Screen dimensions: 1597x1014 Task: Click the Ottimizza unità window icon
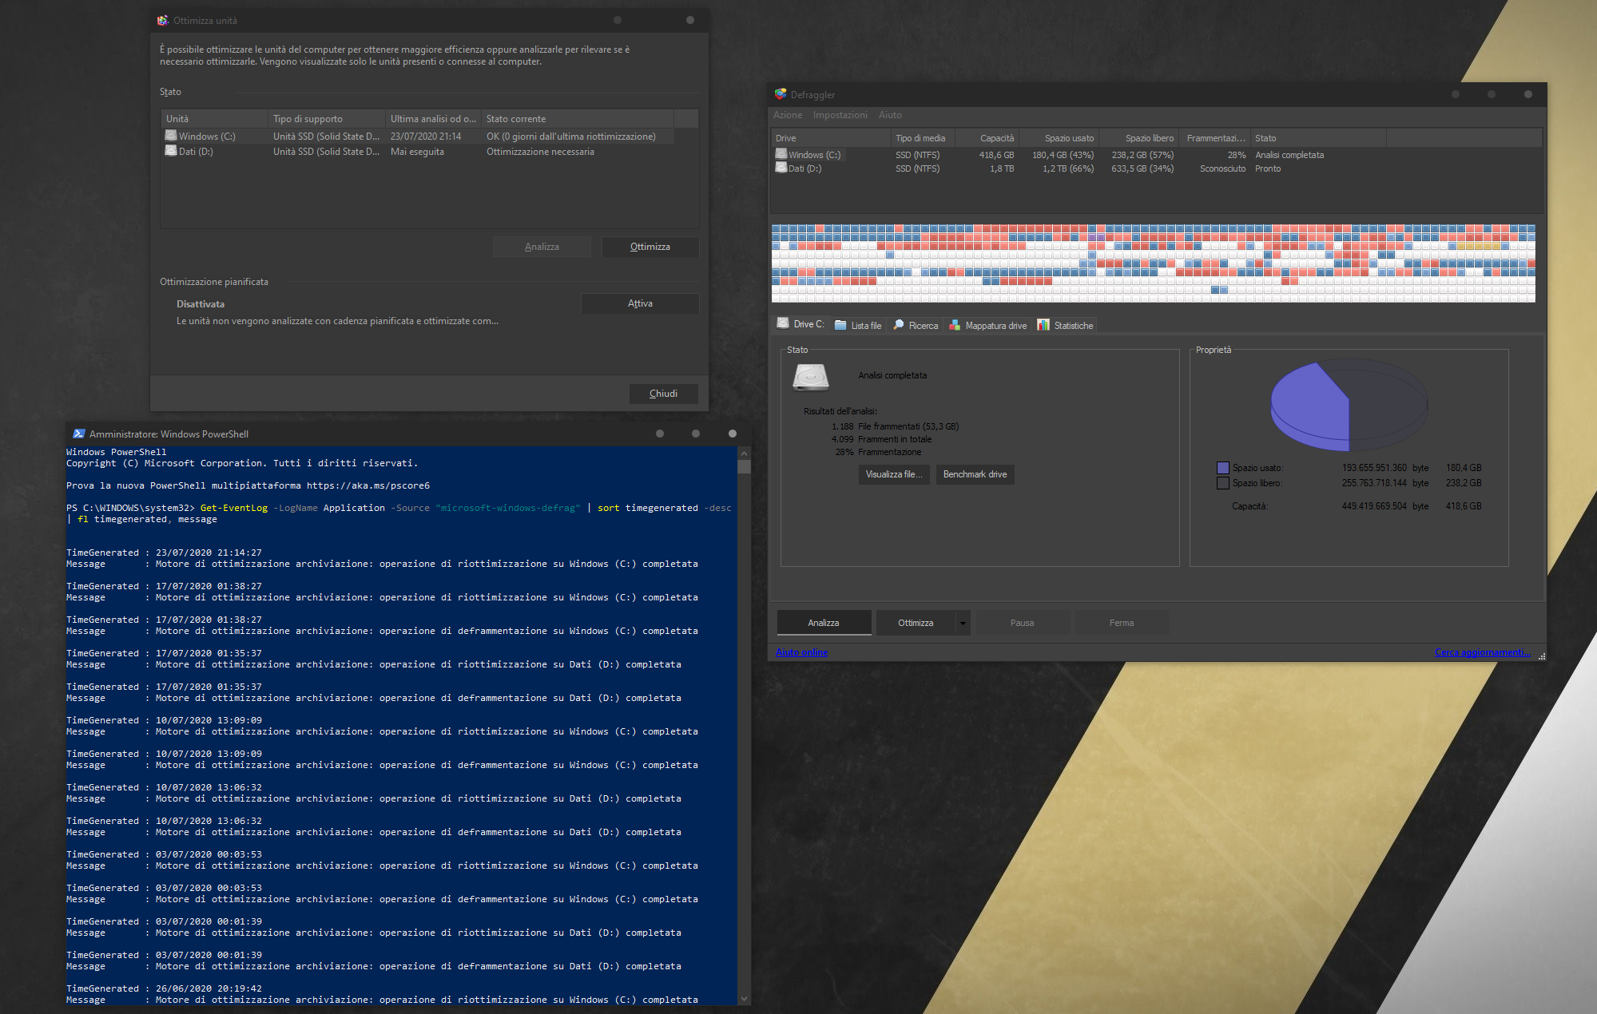pos(163,20)
